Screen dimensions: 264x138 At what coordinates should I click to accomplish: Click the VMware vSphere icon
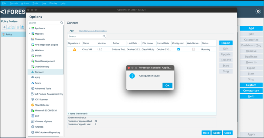coord(33,121)
